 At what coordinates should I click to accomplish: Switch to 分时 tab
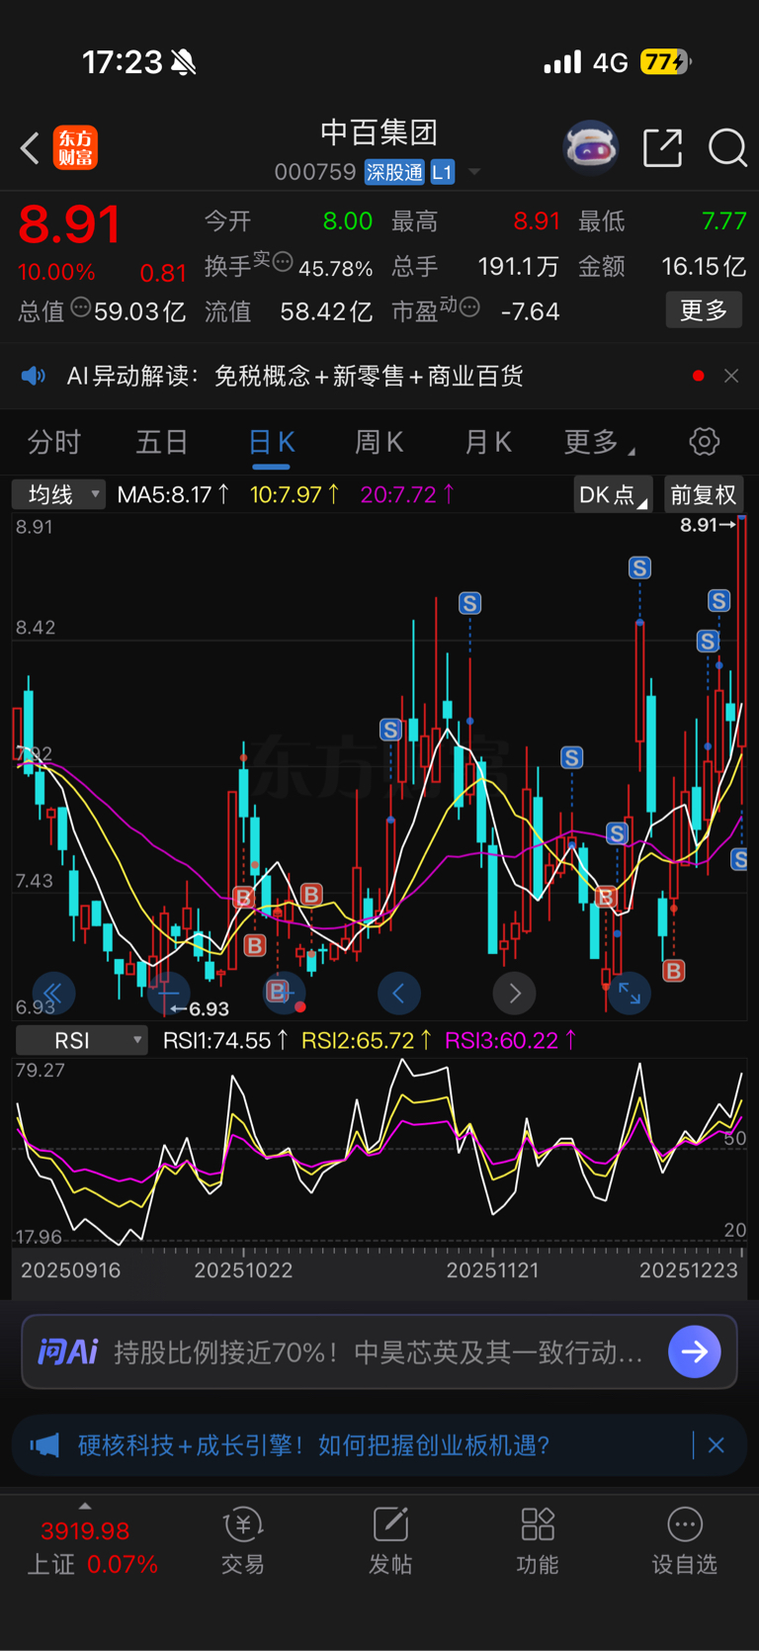point(53,442)
